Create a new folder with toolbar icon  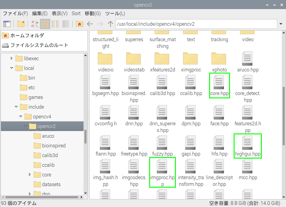pos(21,24)
